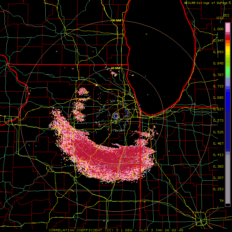Click the blue clutter ring at radar center

(116, 116)
